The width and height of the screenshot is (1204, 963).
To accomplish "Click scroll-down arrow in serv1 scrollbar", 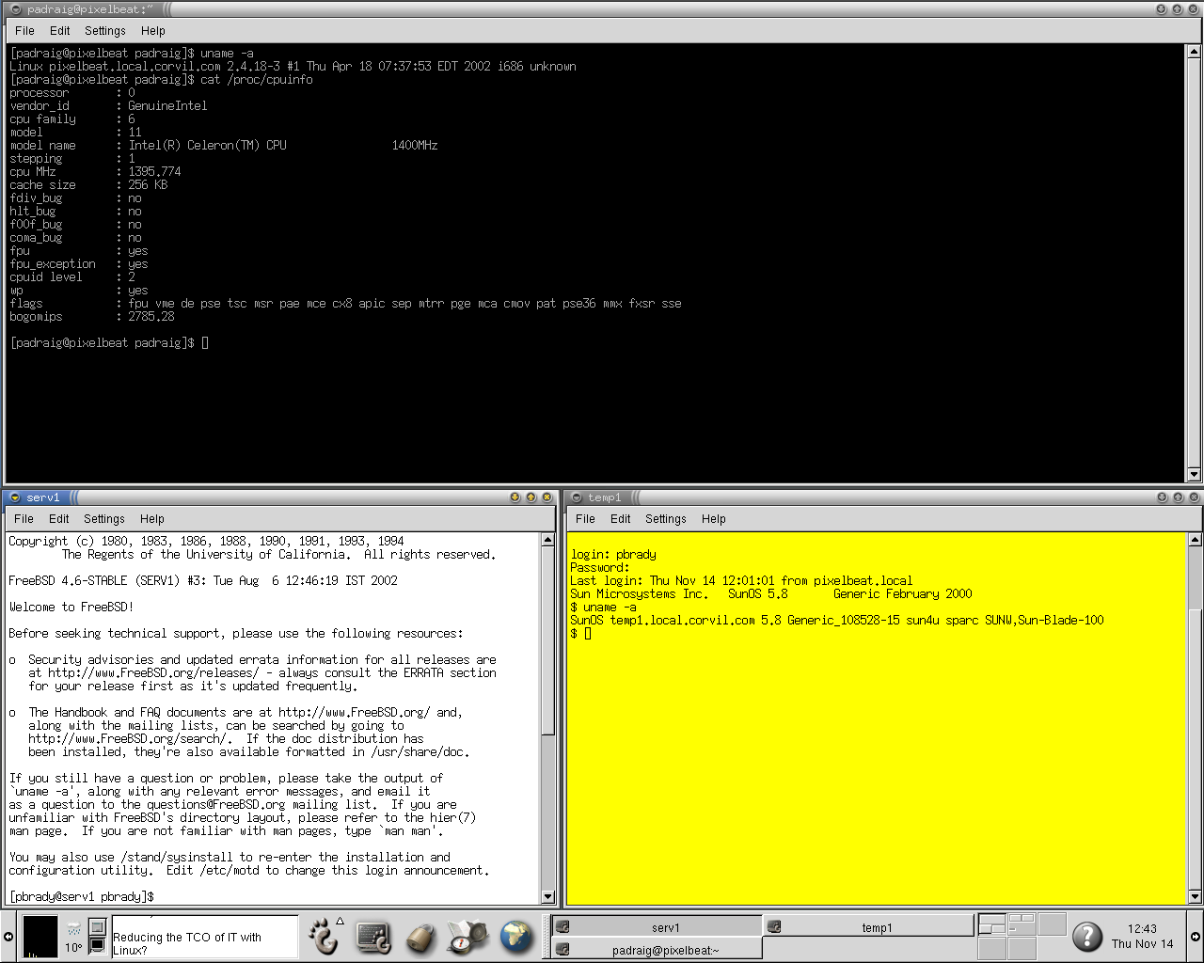I will 548,897.
